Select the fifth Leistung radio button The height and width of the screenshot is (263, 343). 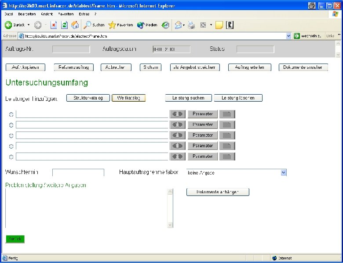click(11, 157)
